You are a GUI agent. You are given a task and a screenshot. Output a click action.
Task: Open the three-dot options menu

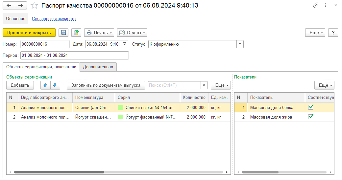coord(326,5)
